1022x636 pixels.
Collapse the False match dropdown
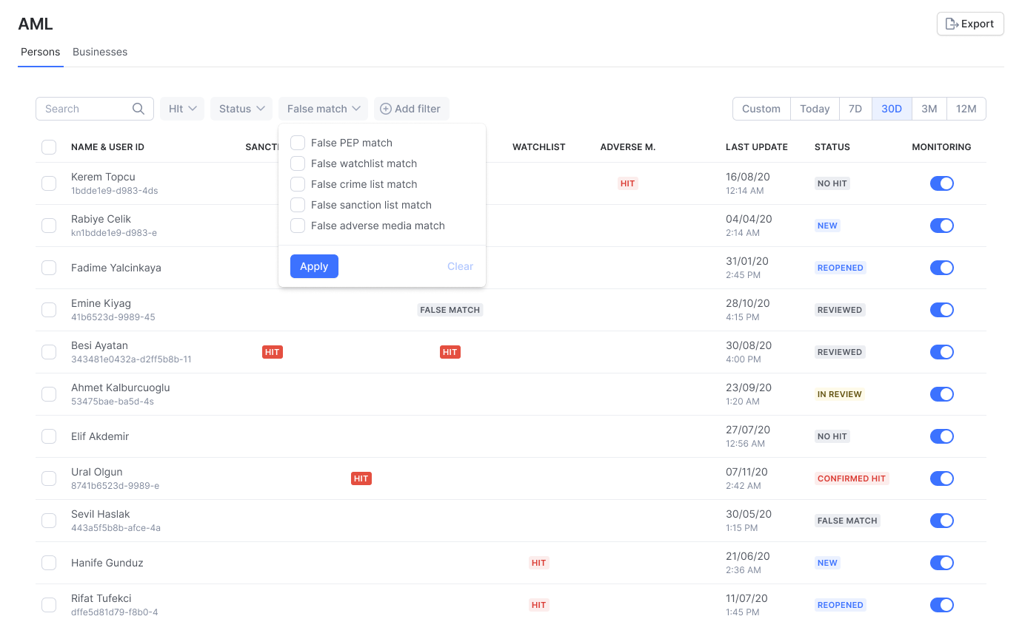pos(323,109)
